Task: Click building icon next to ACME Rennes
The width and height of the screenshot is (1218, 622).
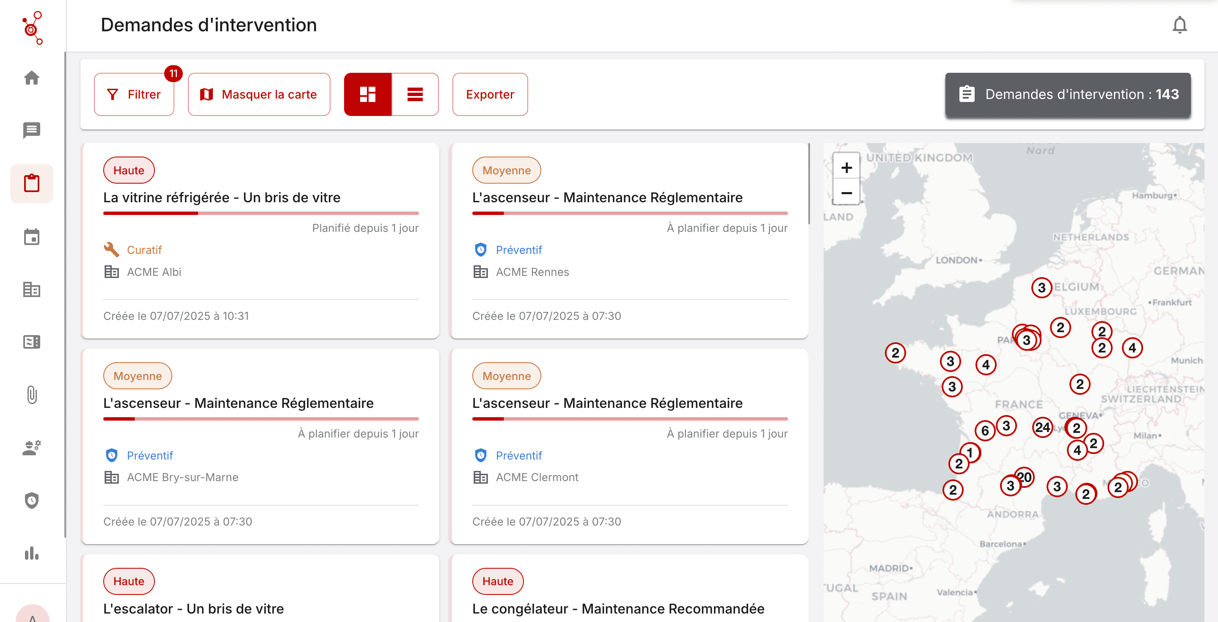Action: (x=480, y=272)
